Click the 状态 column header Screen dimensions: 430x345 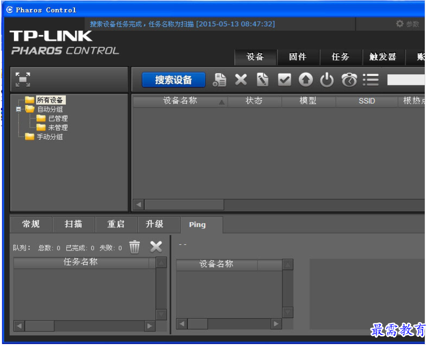[x=255, y=101]
